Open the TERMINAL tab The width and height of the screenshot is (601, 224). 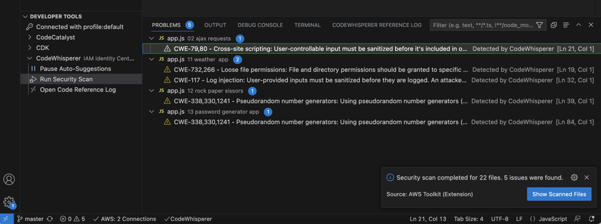pos(308,25)
